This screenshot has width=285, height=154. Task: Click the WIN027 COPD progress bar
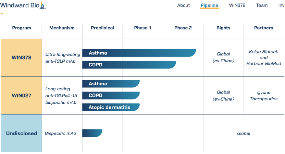tap(111, 95)
